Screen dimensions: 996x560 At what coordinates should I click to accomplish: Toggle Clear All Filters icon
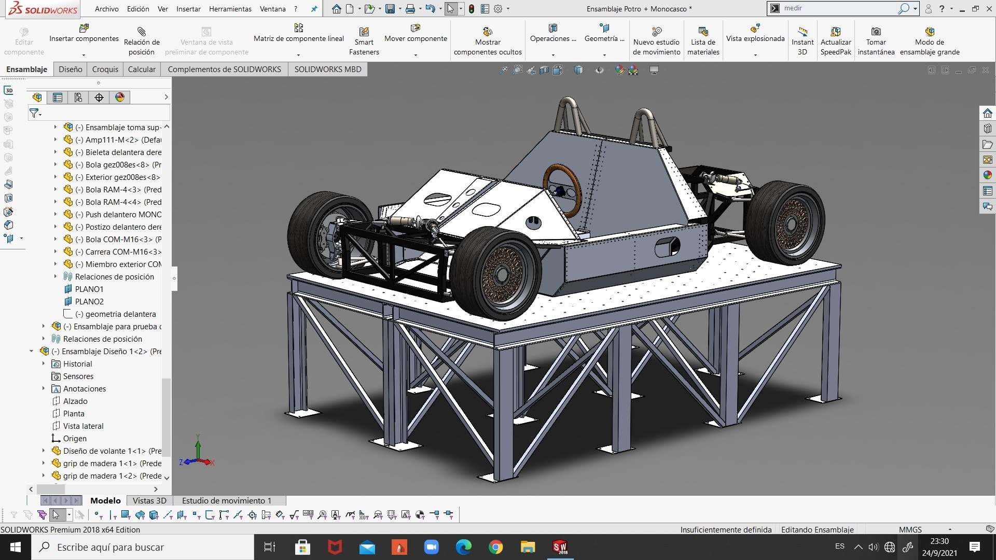click(x=28, y=514)
